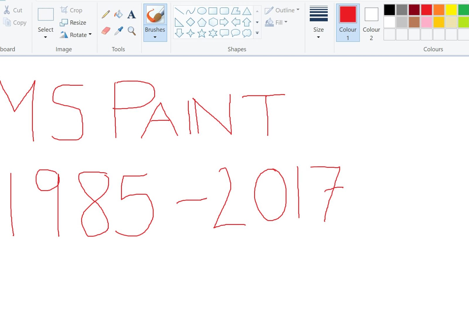Pick the brown colour swatch
Image resolution: width=469 pixels, height=312 pixels.
(x=414, y=22)
